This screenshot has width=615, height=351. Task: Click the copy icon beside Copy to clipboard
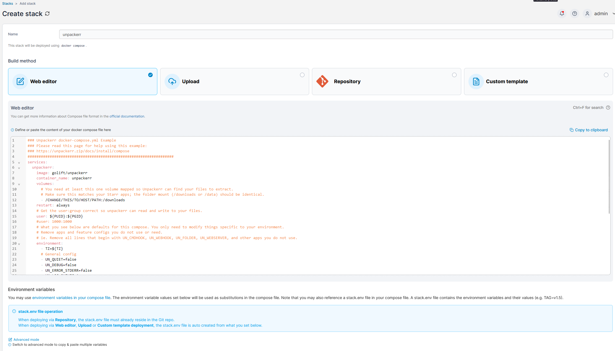tap(571, 130)
